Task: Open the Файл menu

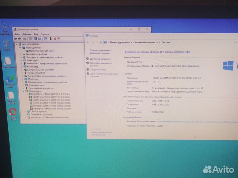Action: coord(17,34)
